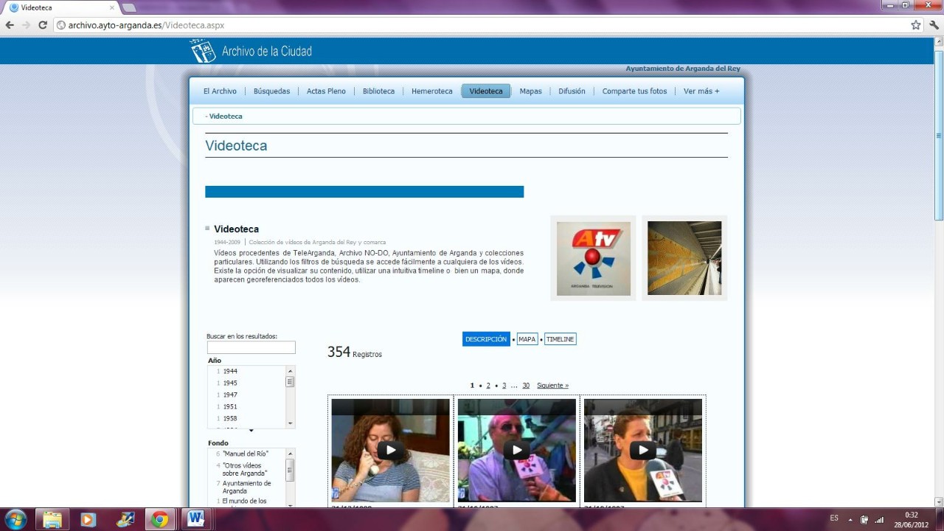Select the DESCRIPCIÓN view
Image resolution: width=944 pixels, height=531 pixels.
tap(486, 339)
